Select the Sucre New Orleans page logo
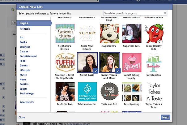The height and width of the screenshot is (125, 187). coord(87,33)
